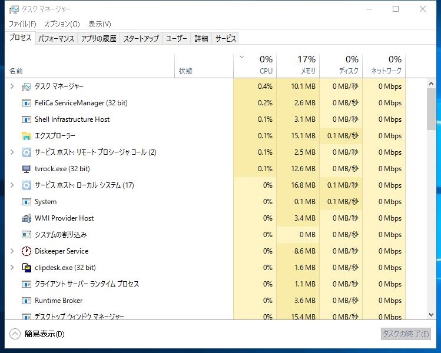
Task: Click the clipdesk.exe clipboard icon
Action: tap(26, 268)
